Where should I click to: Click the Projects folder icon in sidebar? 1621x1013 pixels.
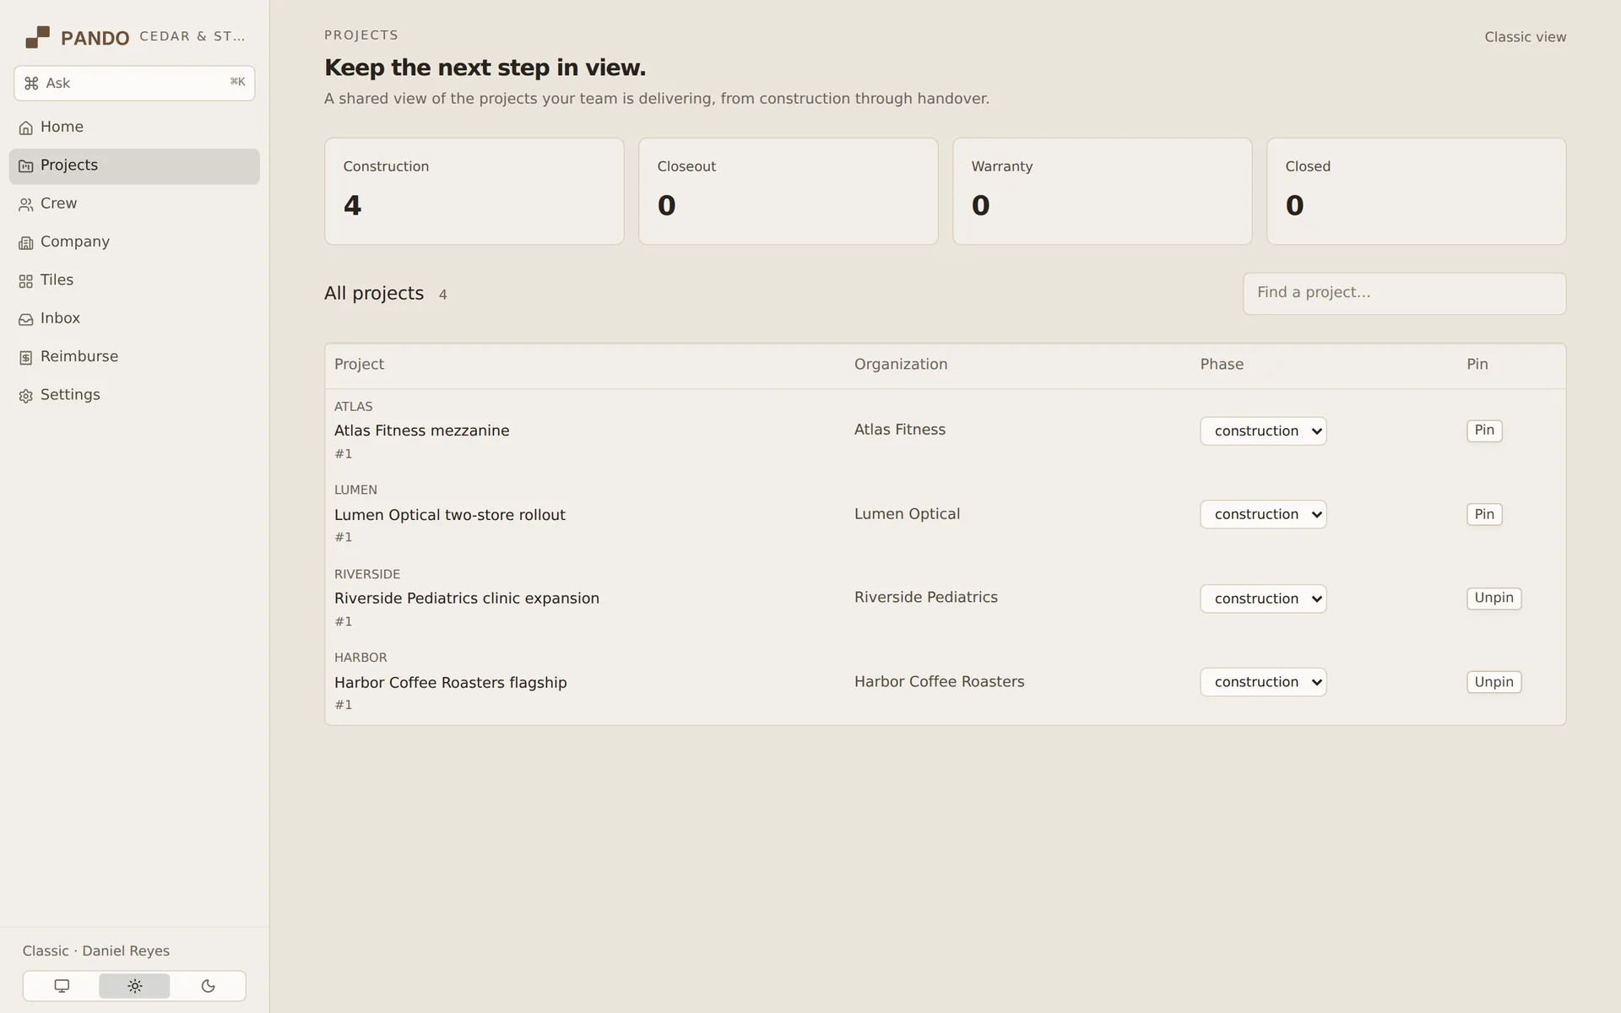click(26, 166)
